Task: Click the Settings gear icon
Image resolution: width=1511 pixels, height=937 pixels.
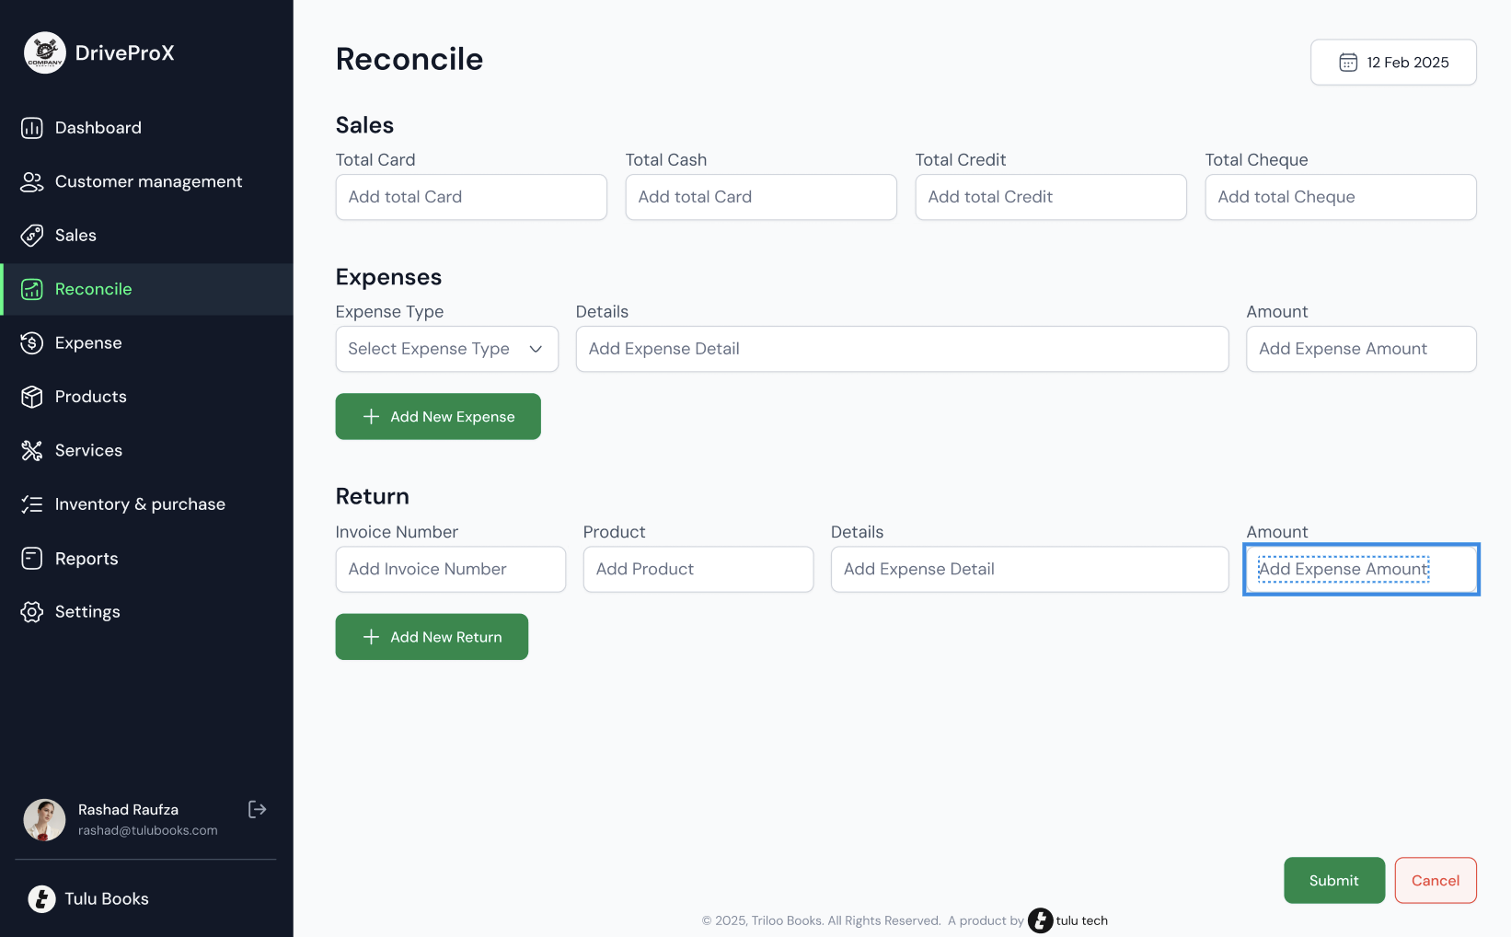Action: [32, 612]
